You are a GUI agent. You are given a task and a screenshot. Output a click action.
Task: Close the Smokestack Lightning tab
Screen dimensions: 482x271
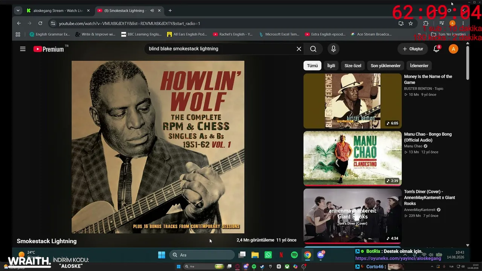click(159, 11)
